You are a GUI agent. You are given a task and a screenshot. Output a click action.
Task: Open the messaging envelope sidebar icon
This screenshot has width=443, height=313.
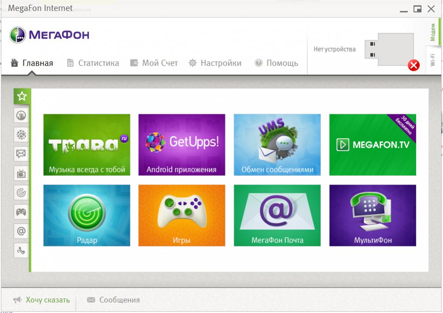point(21,154)
